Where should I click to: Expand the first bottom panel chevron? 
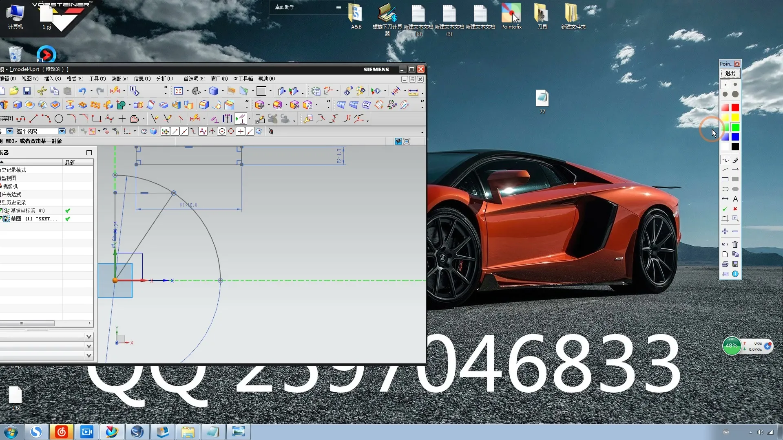pyautogui.click(x=89, y=337)
